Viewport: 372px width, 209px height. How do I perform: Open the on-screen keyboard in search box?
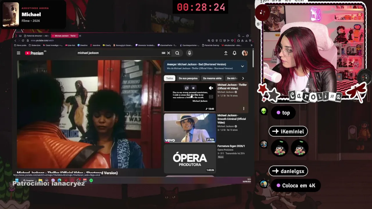coord(163,53)
